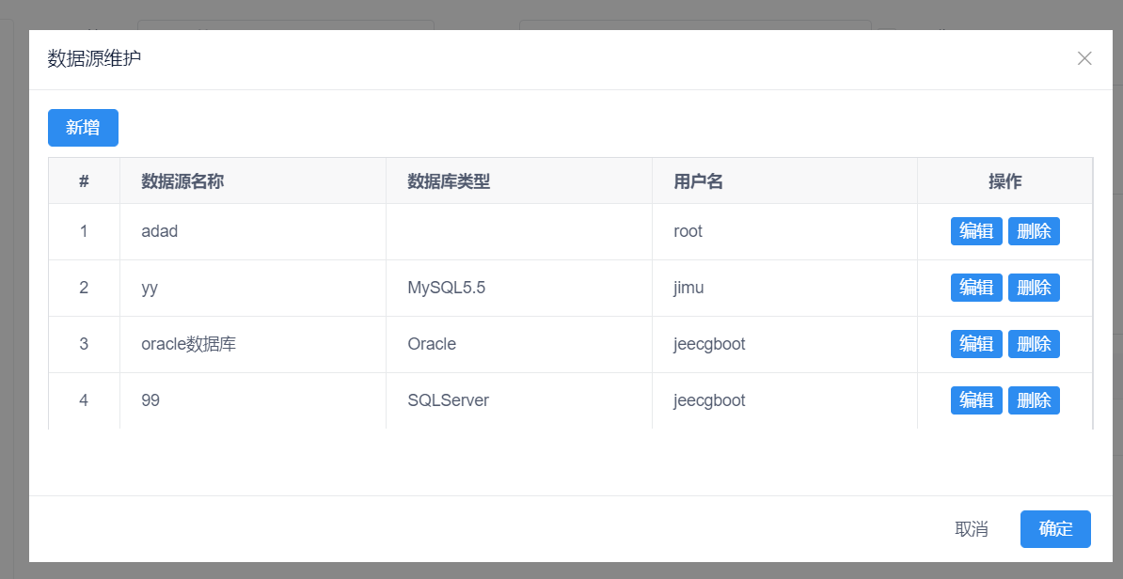Select jeecgboot username in the SQLServer row
Image resolution: width=1123 pixels, height=579 pixels.
click(x=785, y=400)
